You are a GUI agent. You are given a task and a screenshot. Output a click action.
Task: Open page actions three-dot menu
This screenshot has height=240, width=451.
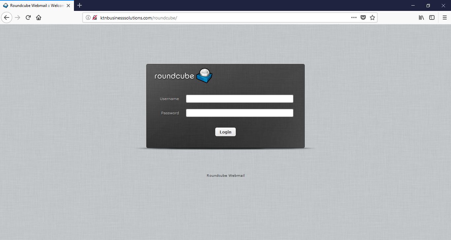(x=354, y=18)
